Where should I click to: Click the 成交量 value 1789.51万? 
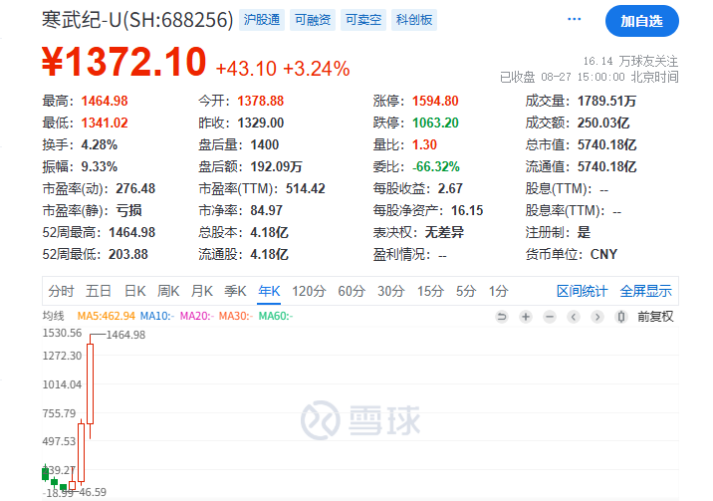tap(606, 101)
